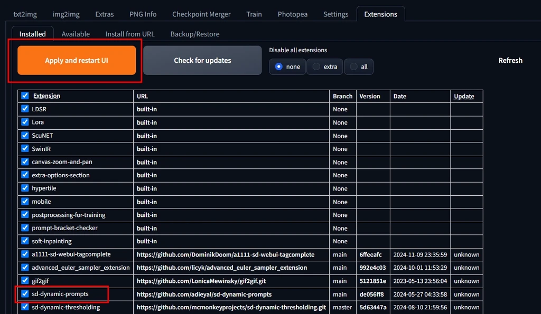
Task: Toggle the header Extension select-all checkbox
Action: click(25, 96)
